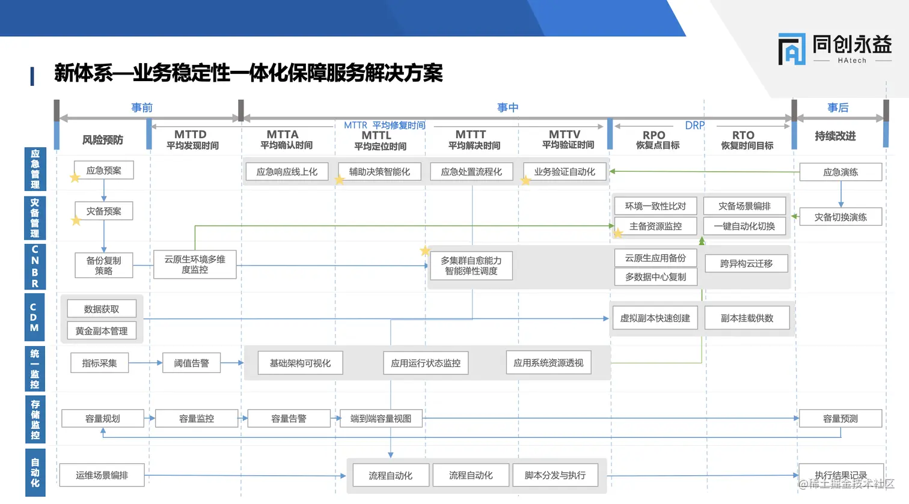Select the 自动化 sidebar label
The image size is (909, 504).
pos(34,472)
